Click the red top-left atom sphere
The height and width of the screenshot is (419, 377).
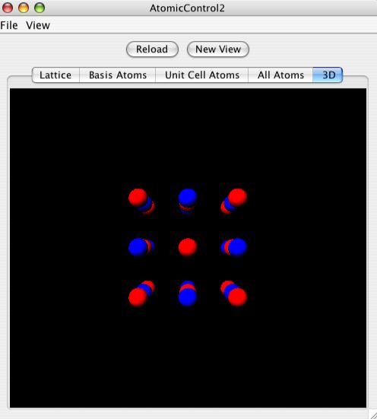tap(138, 198)
